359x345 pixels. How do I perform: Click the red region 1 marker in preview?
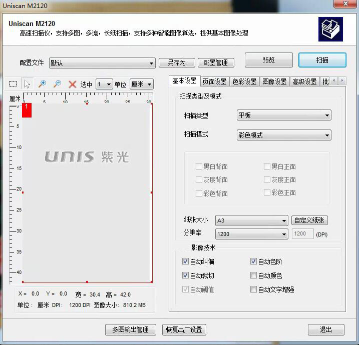point(27,110)
